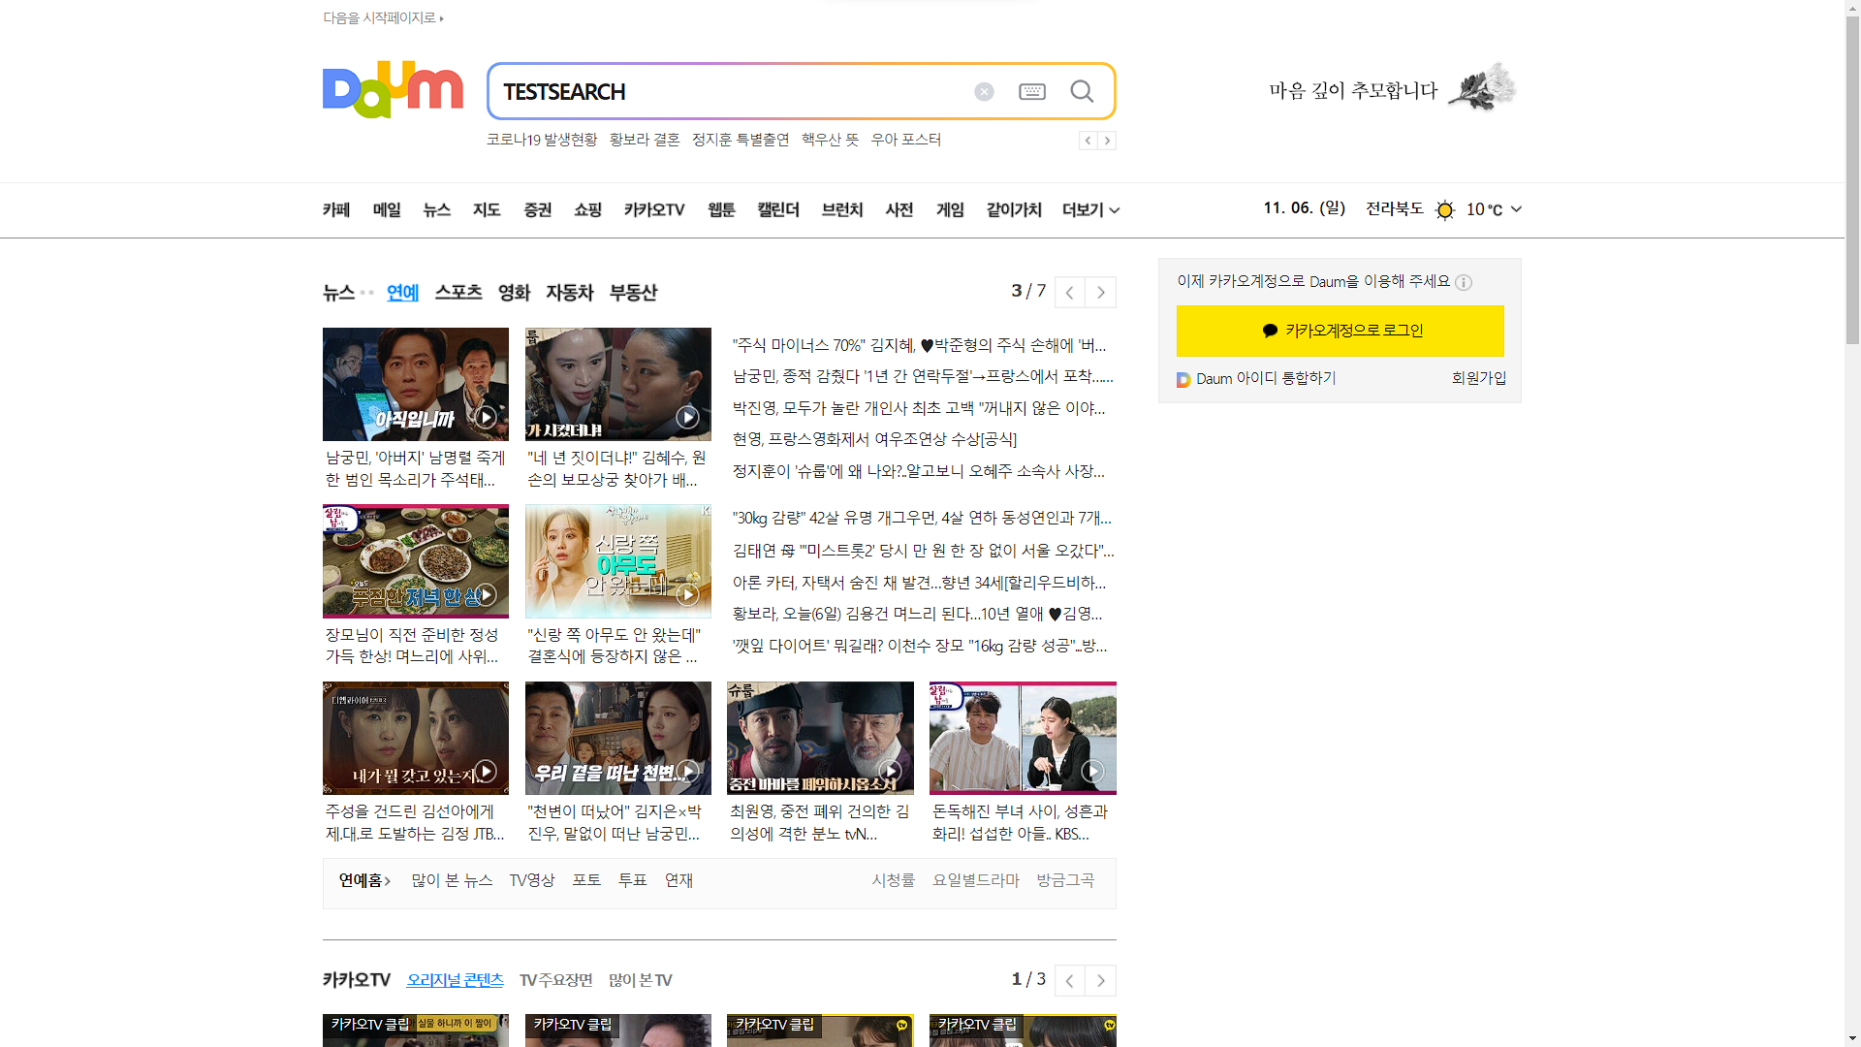Click the Daum logo
This screenshot has height=1047, width=1861.
(392, 90)
